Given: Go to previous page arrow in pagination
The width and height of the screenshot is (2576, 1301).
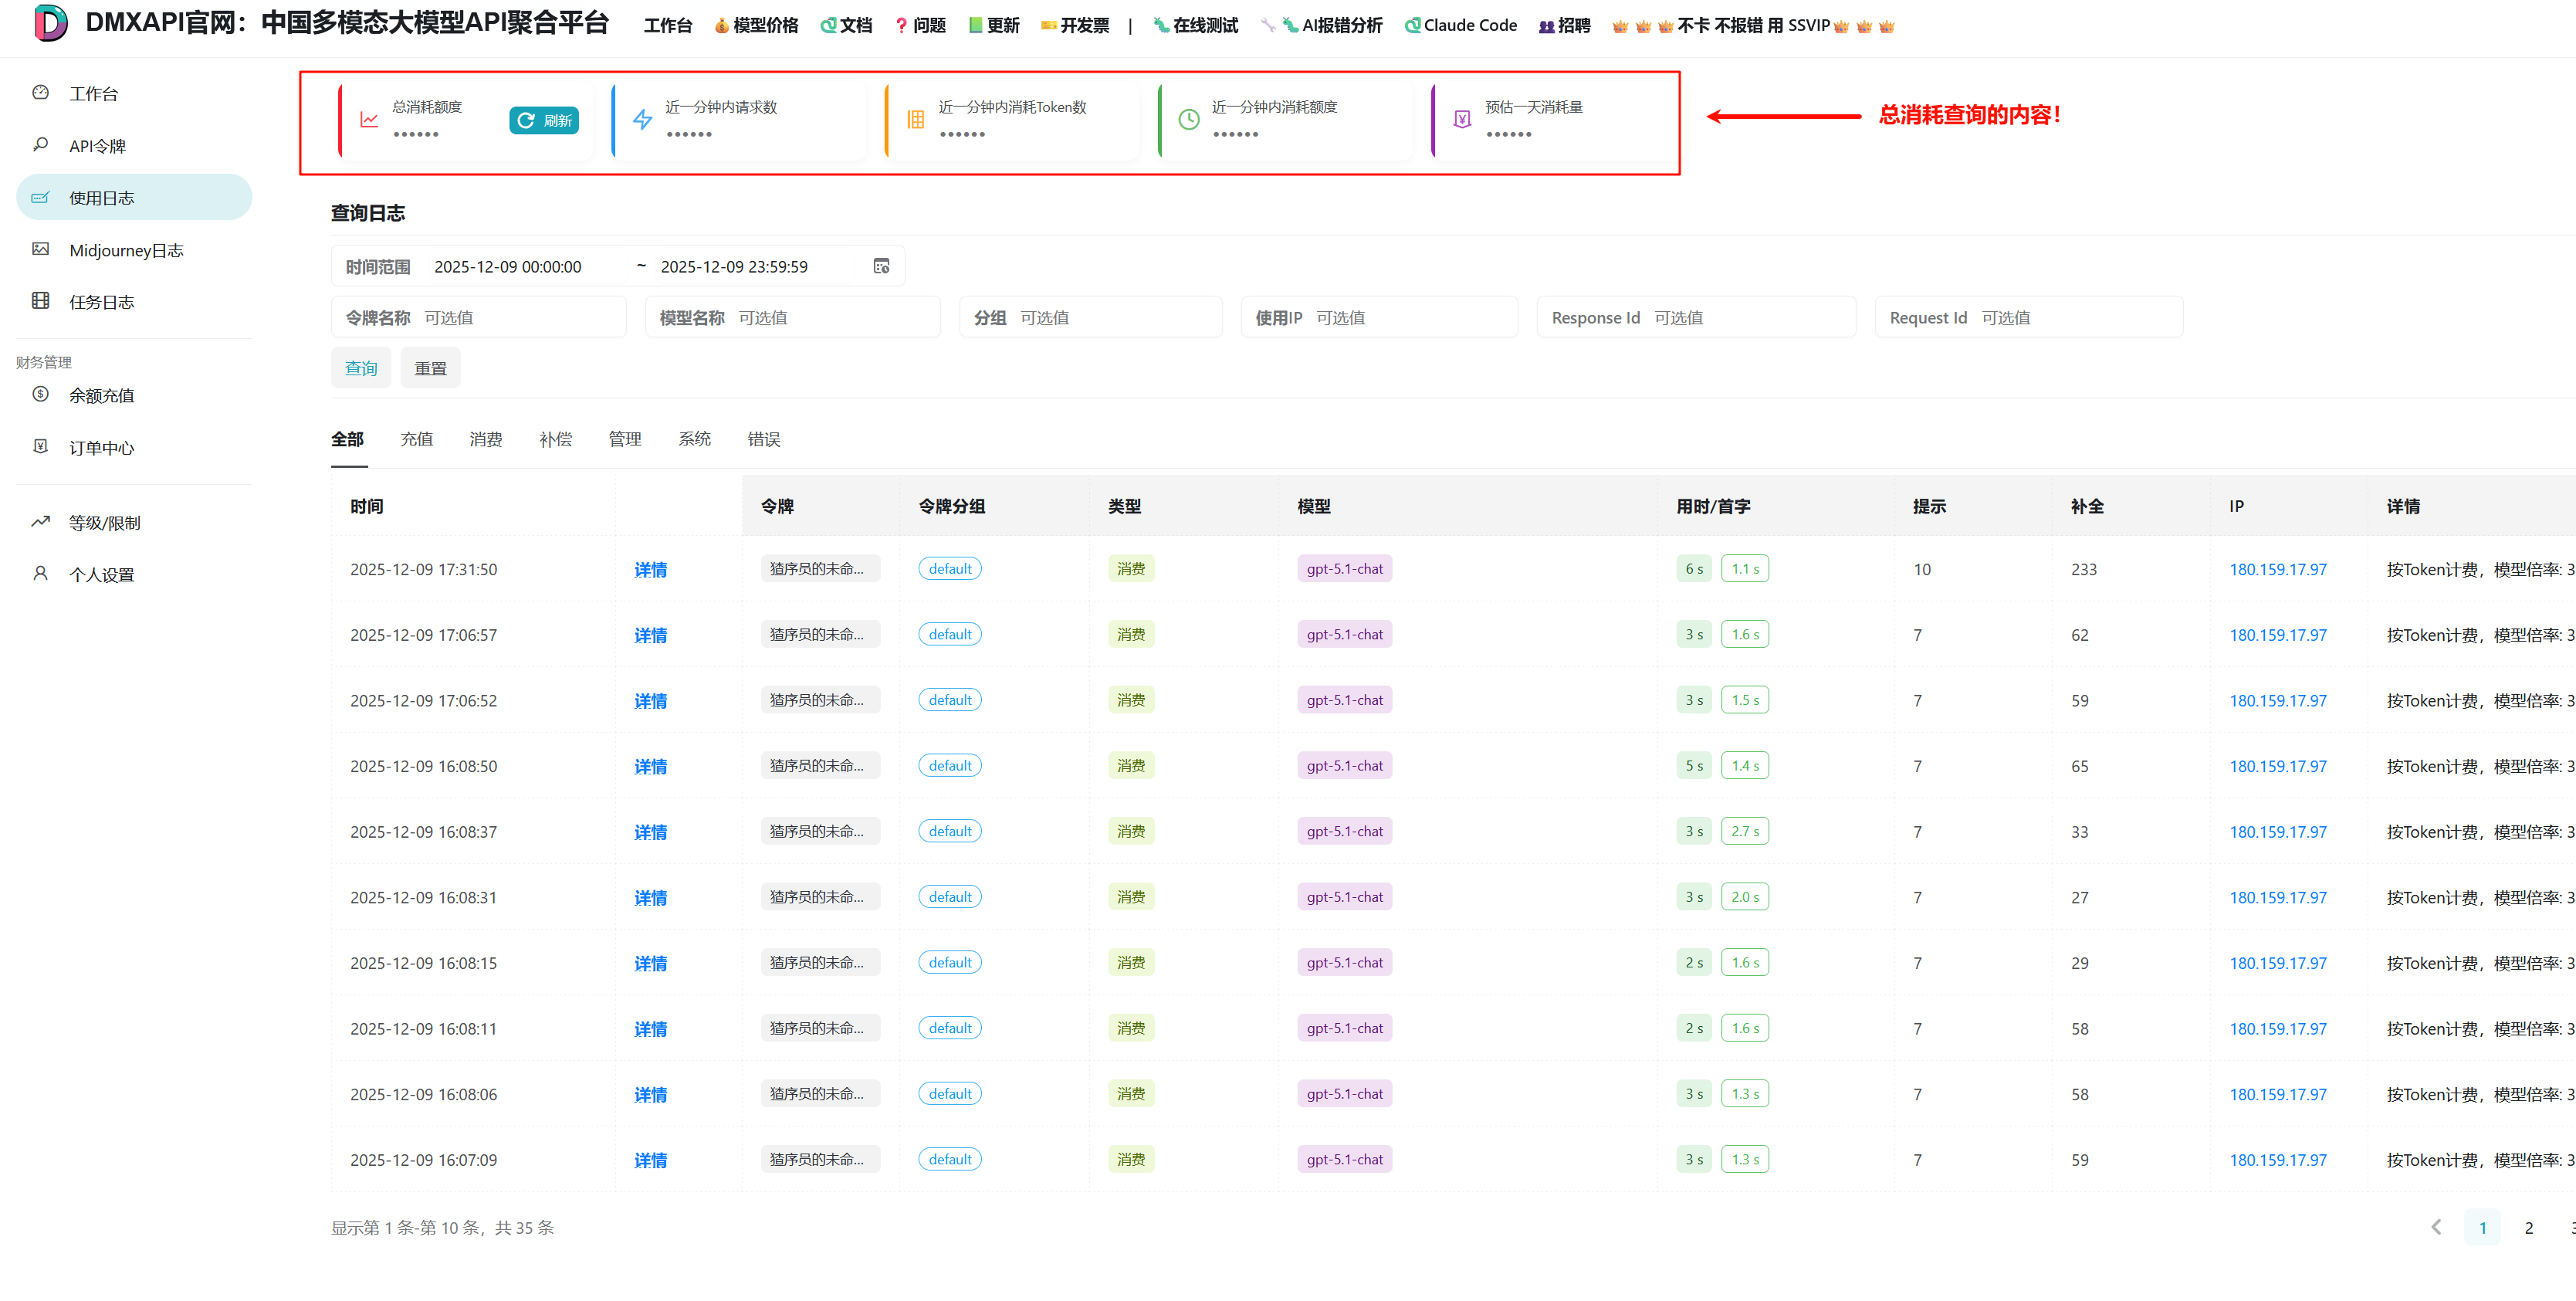Looking at the screenshot, I should (x=2436, y=1227).
